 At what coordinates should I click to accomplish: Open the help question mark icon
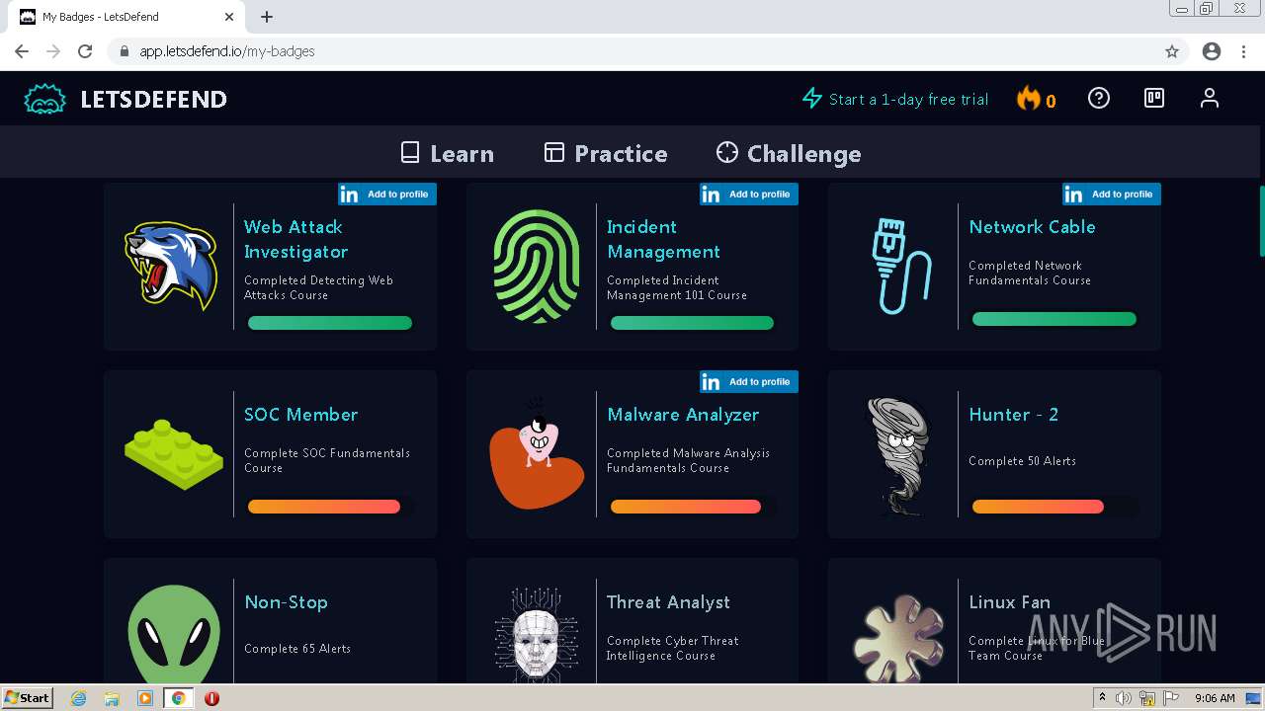(x=1099, y=98)
